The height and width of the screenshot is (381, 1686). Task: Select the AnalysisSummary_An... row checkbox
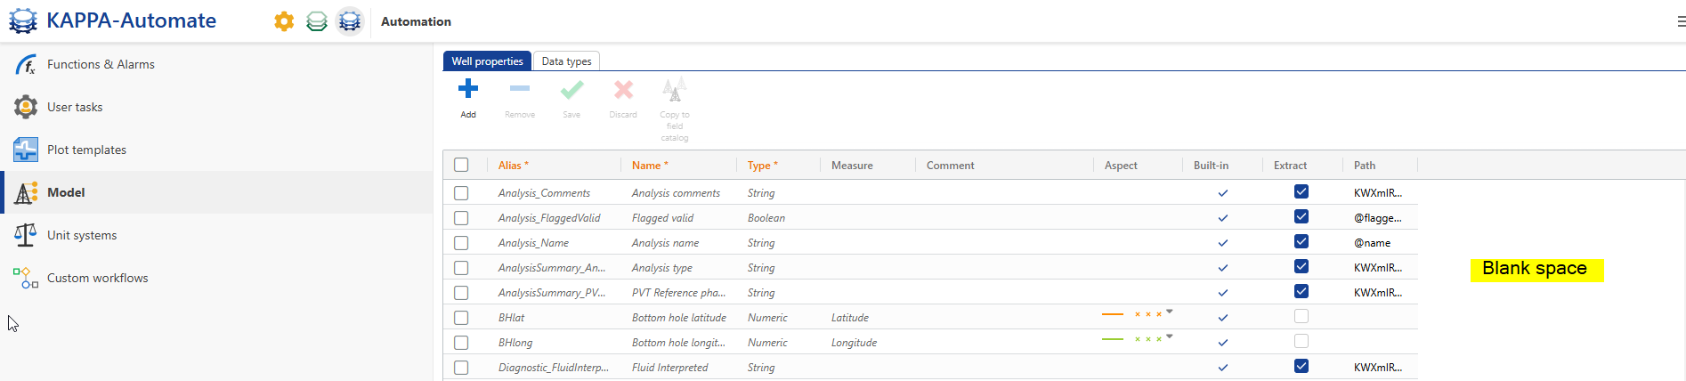pyautogui.click(x=461, y=267)
